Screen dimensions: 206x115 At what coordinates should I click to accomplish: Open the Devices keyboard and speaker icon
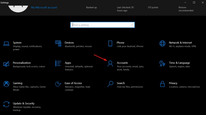coord(58,43)
